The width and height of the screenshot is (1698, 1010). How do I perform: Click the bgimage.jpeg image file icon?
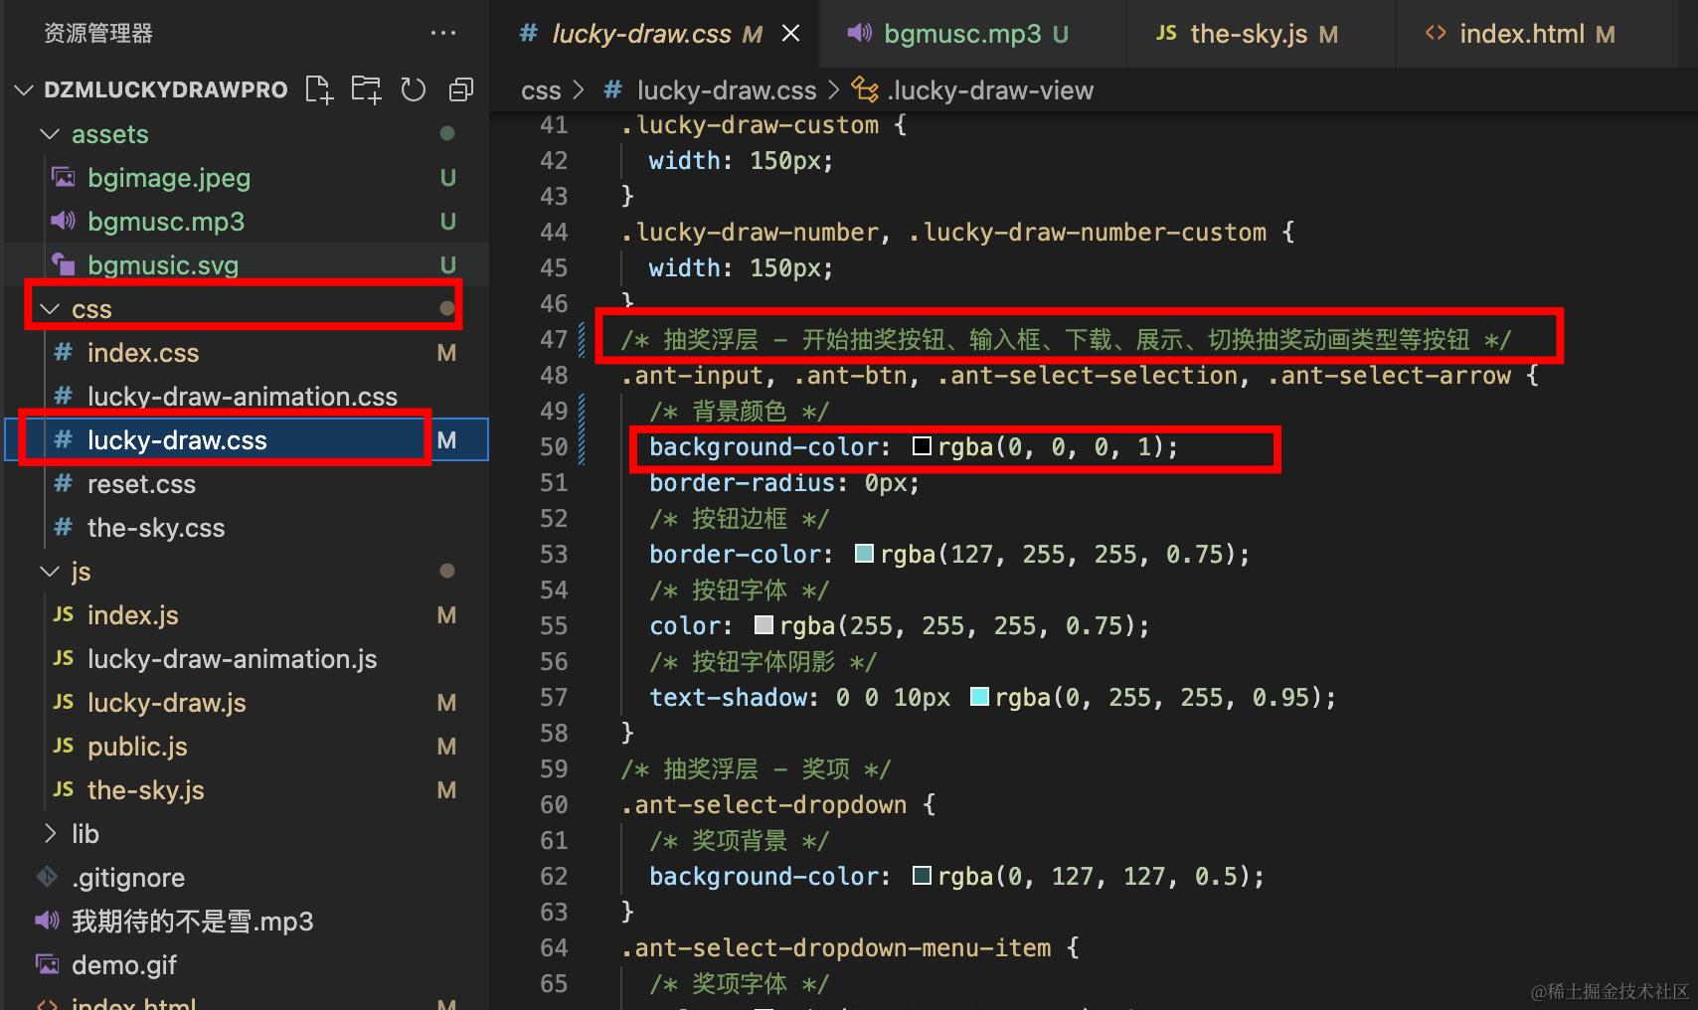point(64,178)
